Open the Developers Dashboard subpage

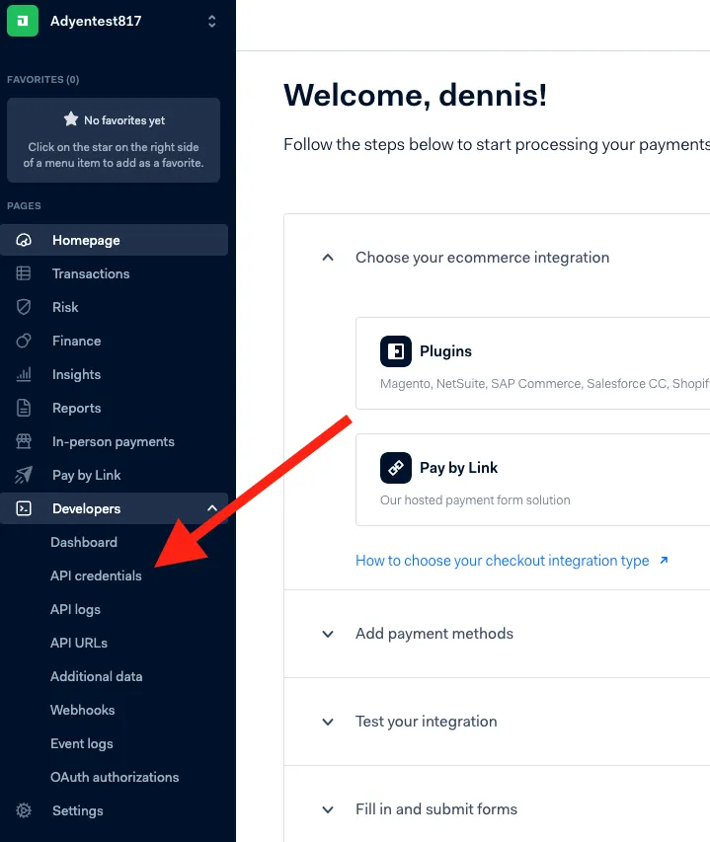(x=84, y=542)
